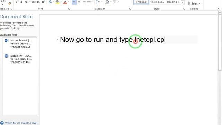The image size is (222, 125).
Task: Toggle Subscript formatting
Action: coord(39,2)
